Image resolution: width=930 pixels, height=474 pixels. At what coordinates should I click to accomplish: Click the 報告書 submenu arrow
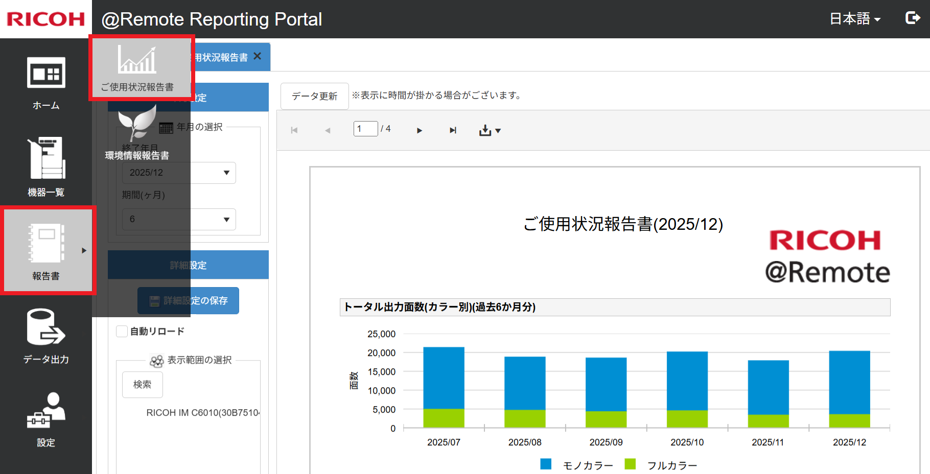tap(84, 250)
